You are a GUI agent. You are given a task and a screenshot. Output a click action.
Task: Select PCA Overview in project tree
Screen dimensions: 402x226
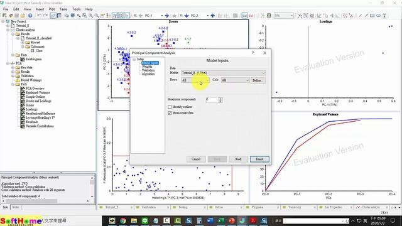(35, 89)
